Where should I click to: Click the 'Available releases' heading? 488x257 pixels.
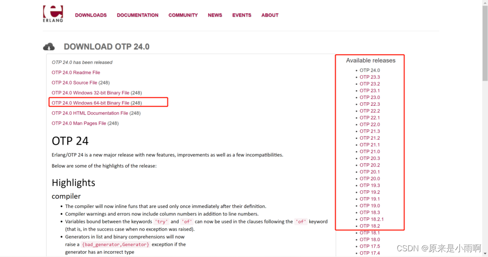pyautogui.click(x=371, y=60)
